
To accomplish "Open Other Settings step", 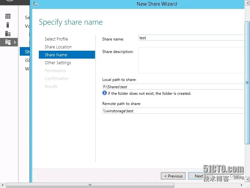I will tap(58, 63).
